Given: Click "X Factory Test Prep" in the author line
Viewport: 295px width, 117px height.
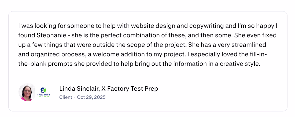Looking at the screenshot, I should click(130, 89).
